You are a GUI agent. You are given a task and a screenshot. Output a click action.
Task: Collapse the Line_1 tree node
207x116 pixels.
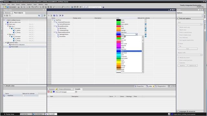(8, 26)
